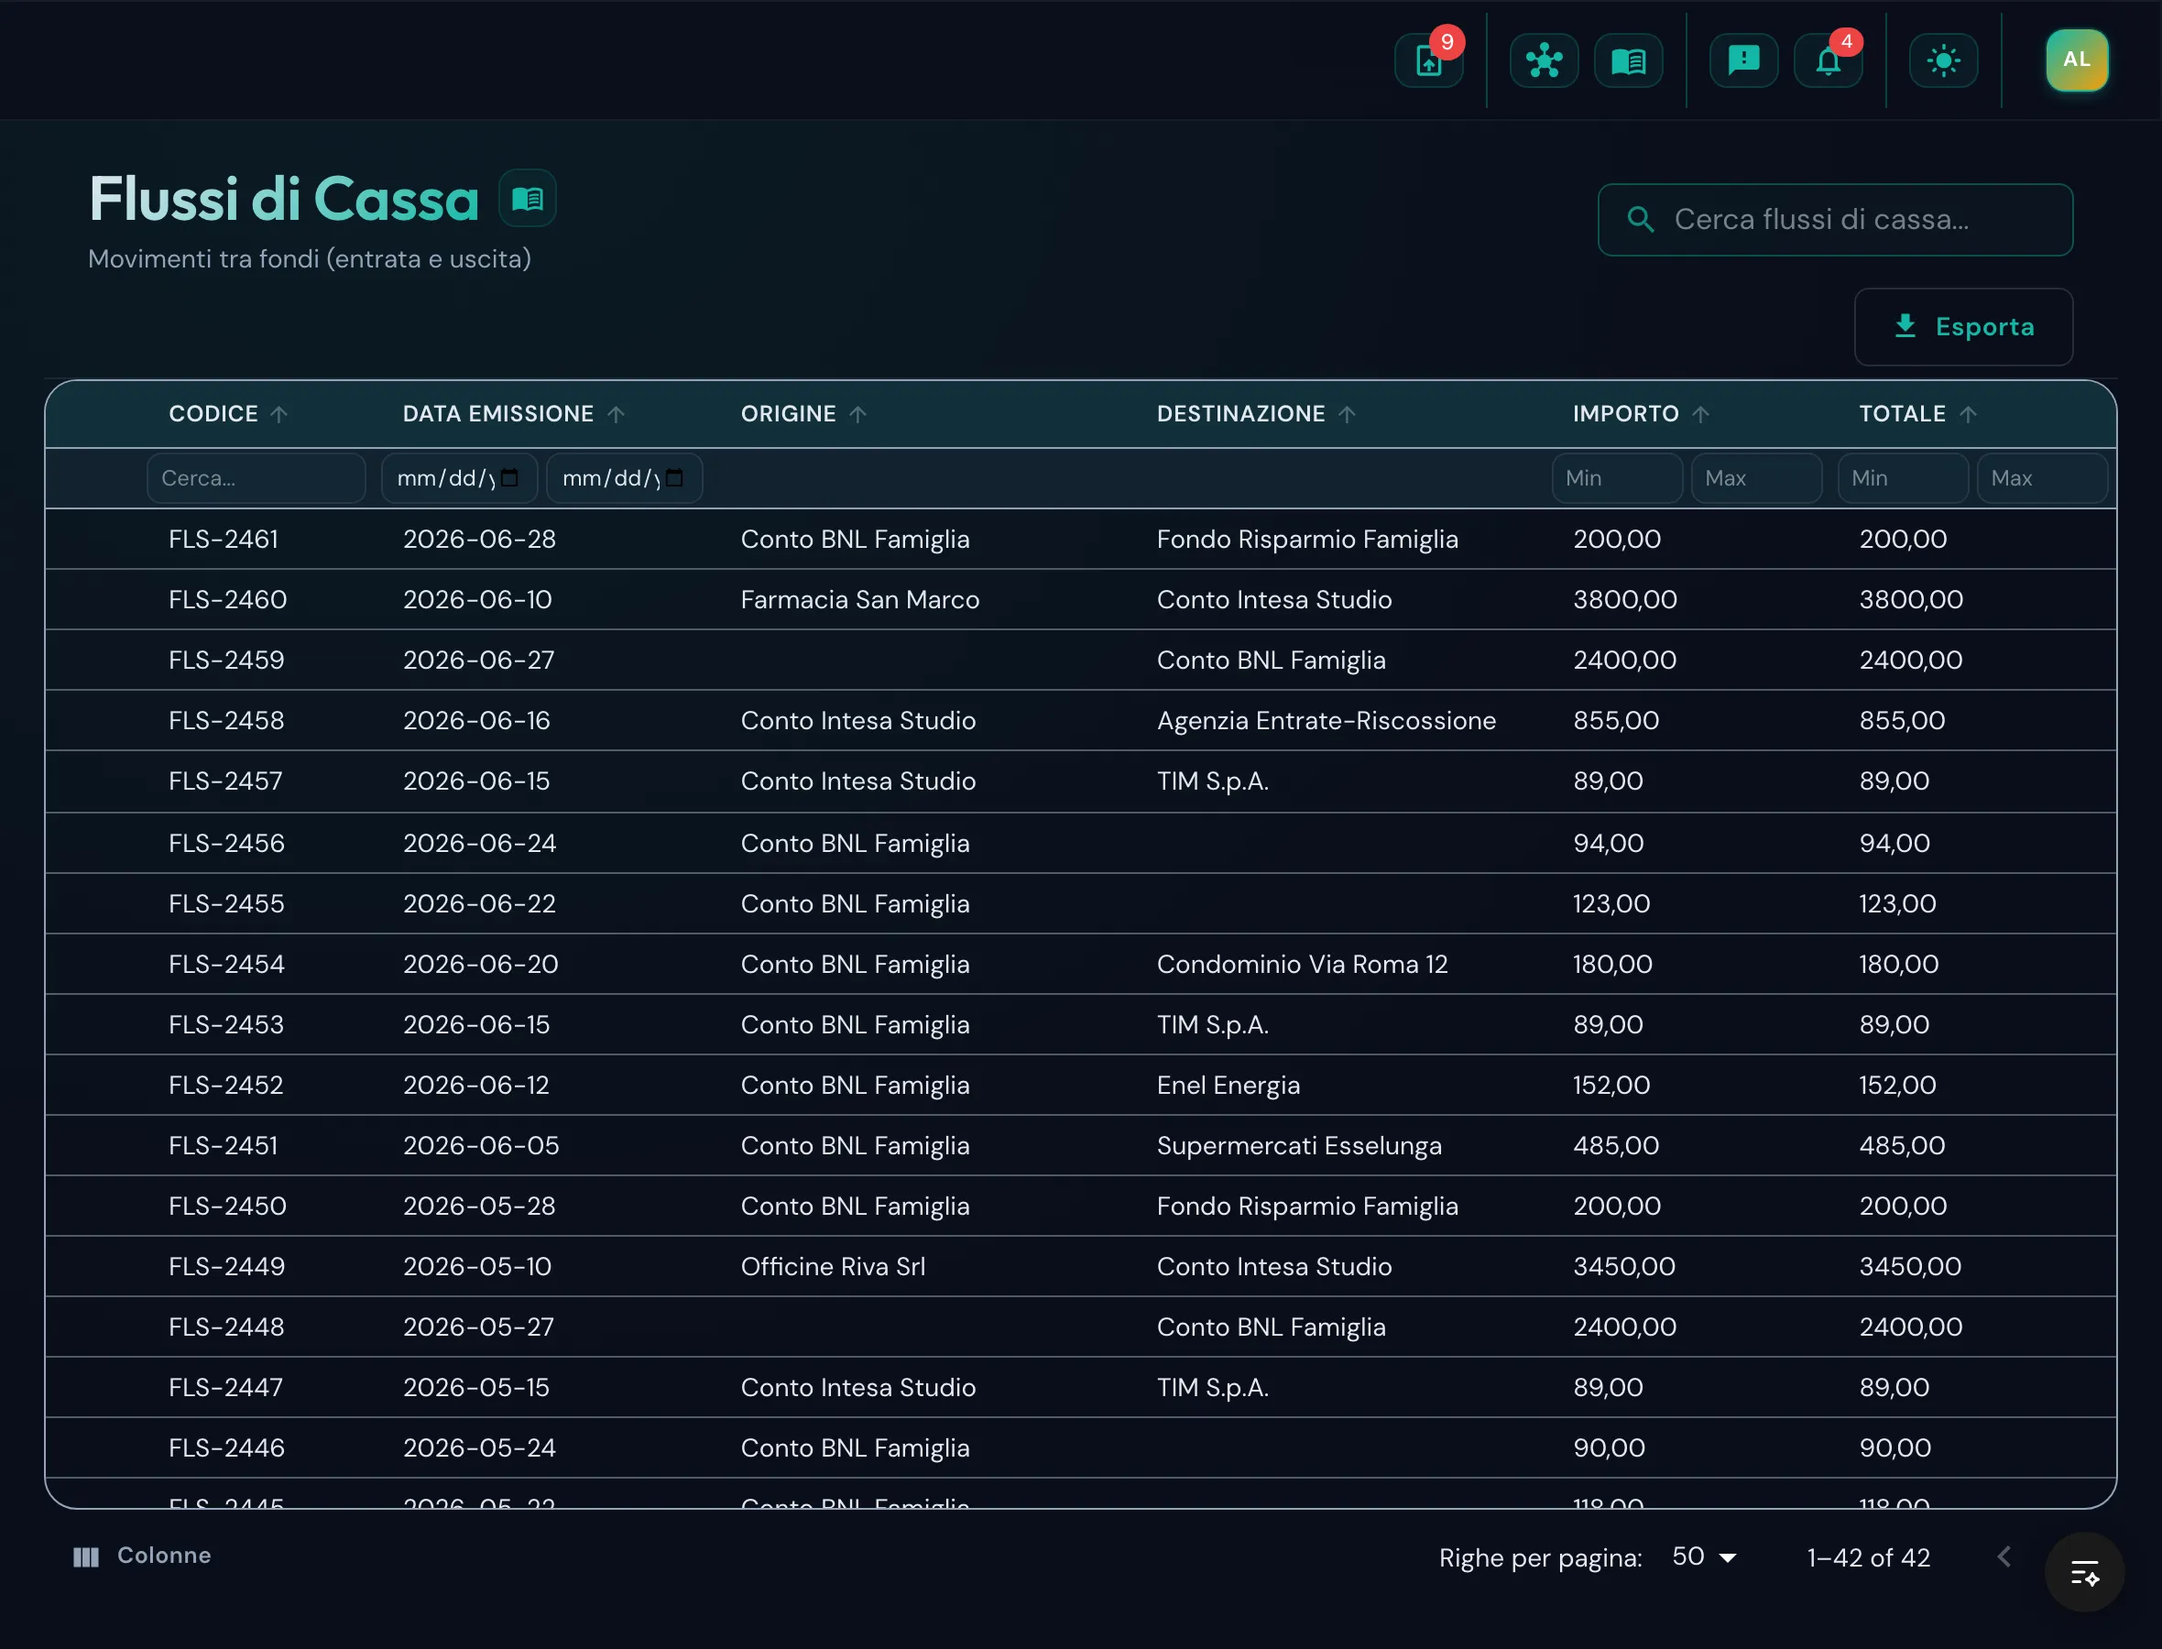The height and width of the screenshot is (1649, 2162).
Task: Open the book guide icon in top bar
Action: click(x=1628, y=60)
